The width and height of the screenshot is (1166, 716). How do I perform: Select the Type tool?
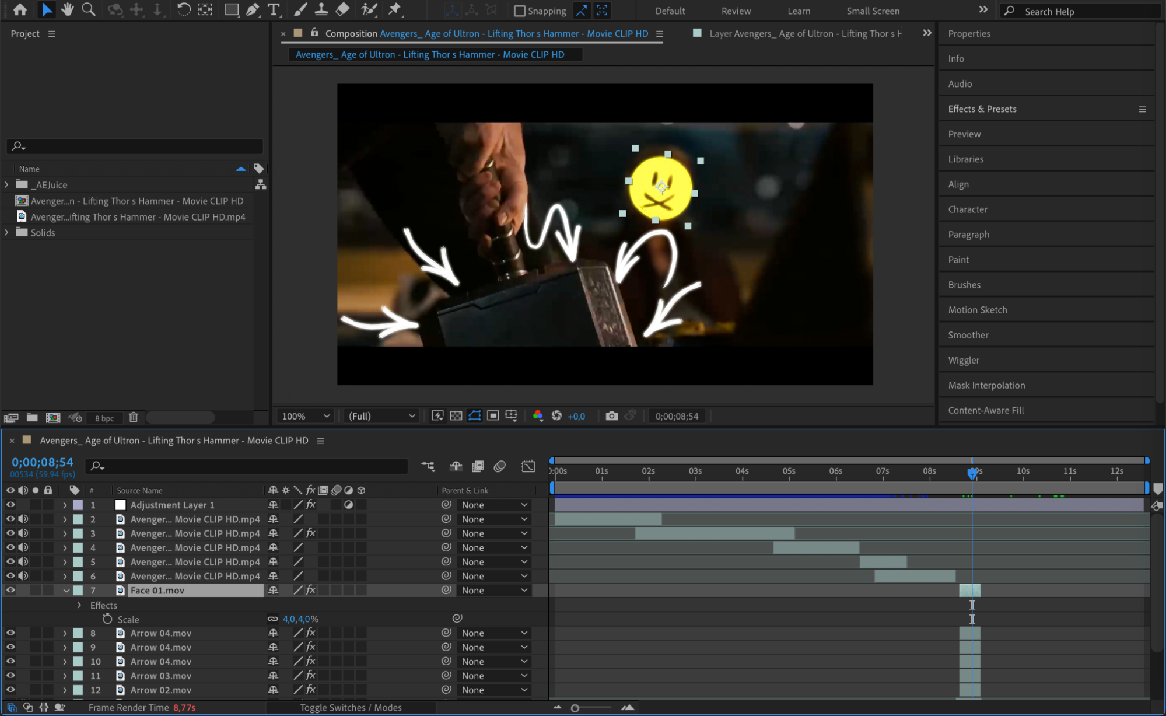coord(273,9)
